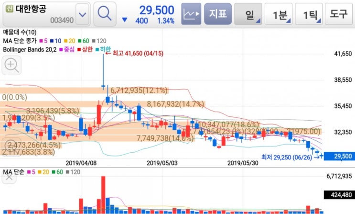
Task: Click current price 29,500 in header
Action: click(x=156, y=10)
